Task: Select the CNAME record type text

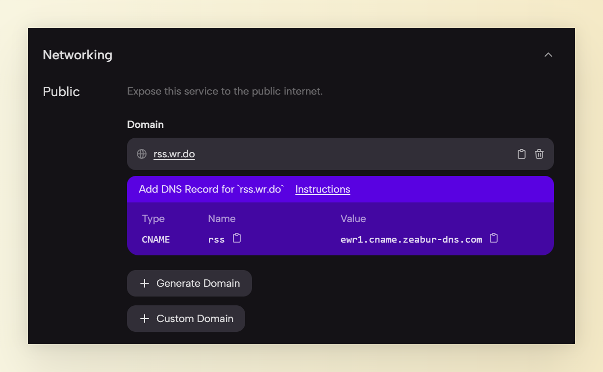Action: 156,240
